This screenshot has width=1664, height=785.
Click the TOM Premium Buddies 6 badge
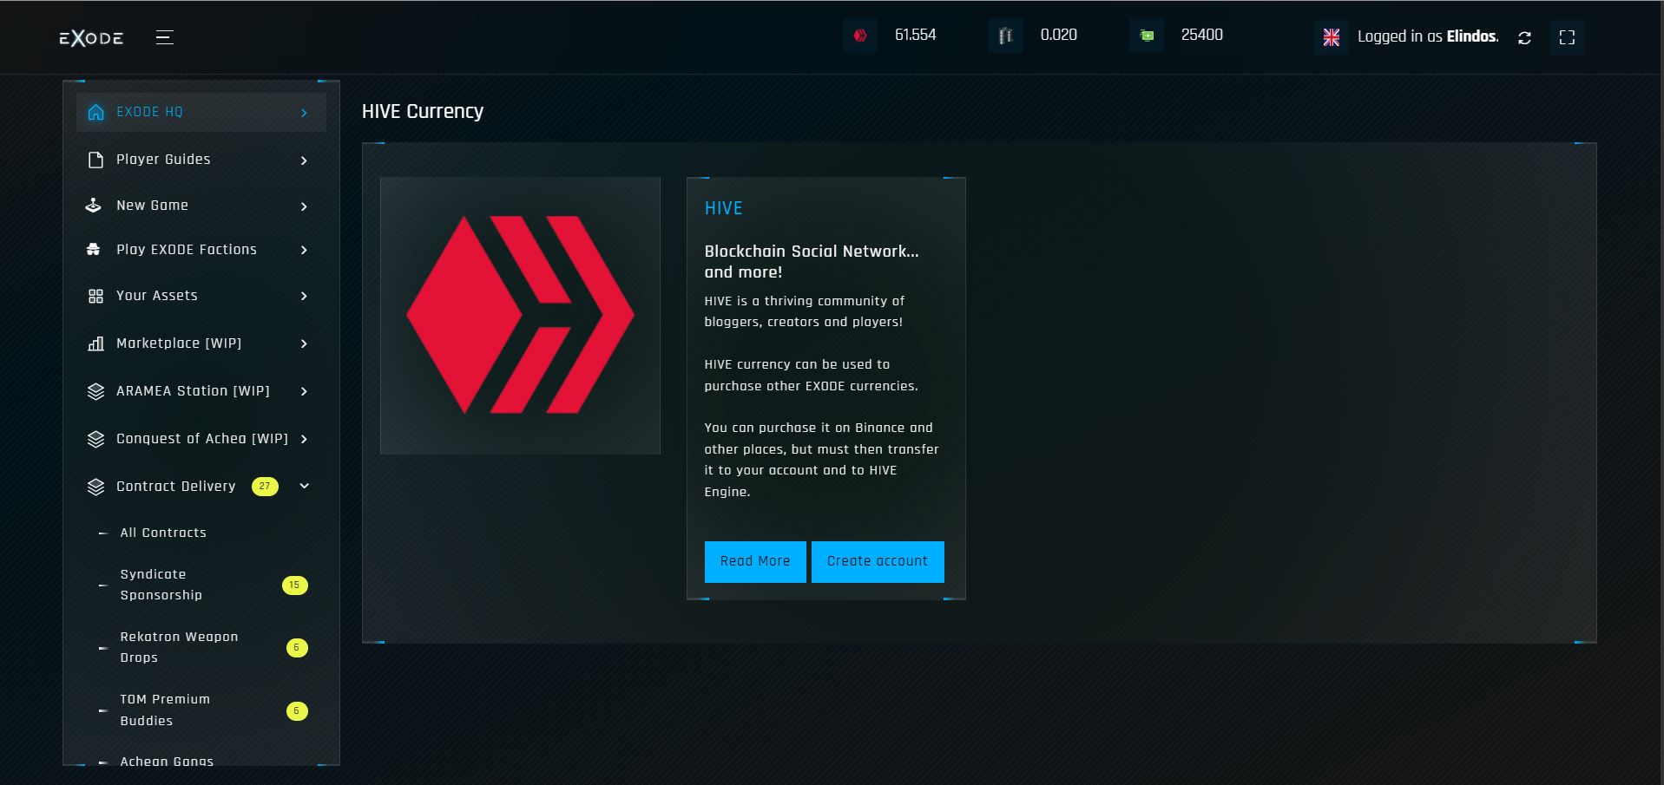(x=297, y=711)
